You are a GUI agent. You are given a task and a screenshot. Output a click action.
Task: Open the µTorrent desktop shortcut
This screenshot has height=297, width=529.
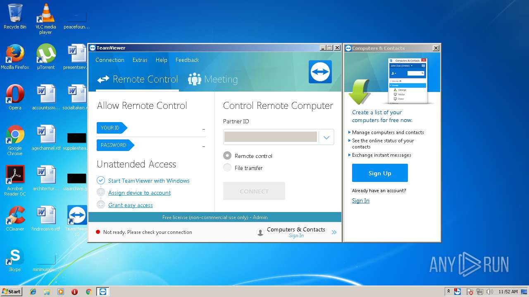(45, 57)
